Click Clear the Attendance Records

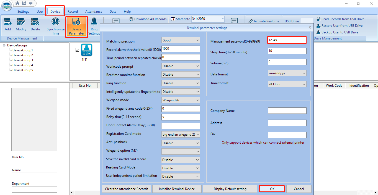[127, 189]
